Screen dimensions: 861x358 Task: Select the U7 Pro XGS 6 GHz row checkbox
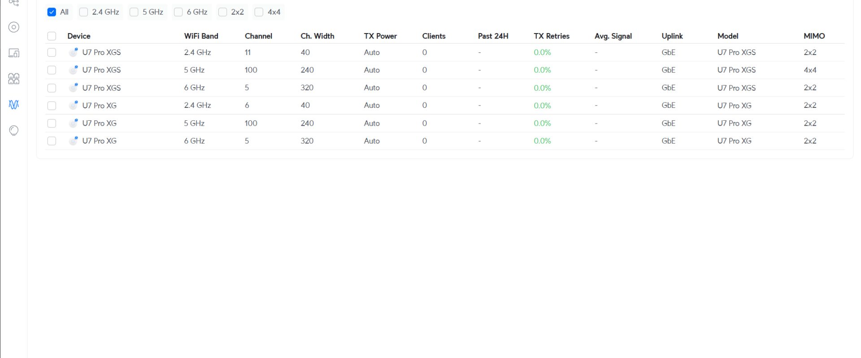point(52,88)
